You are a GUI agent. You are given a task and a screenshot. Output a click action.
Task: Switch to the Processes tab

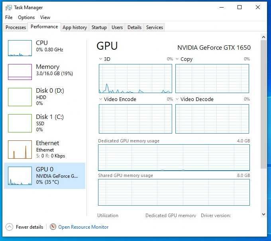(x=16, y=27)
